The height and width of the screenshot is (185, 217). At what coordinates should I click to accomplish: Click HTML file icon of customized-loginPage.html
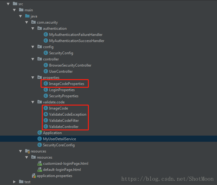coord(40,164)
